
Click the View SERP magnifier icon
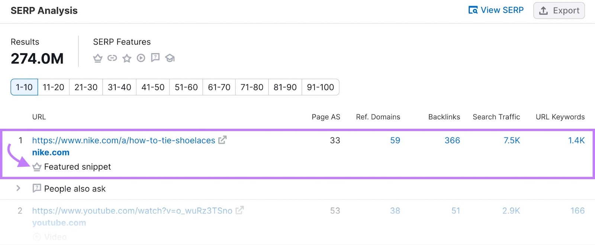(x=473, y=10)
